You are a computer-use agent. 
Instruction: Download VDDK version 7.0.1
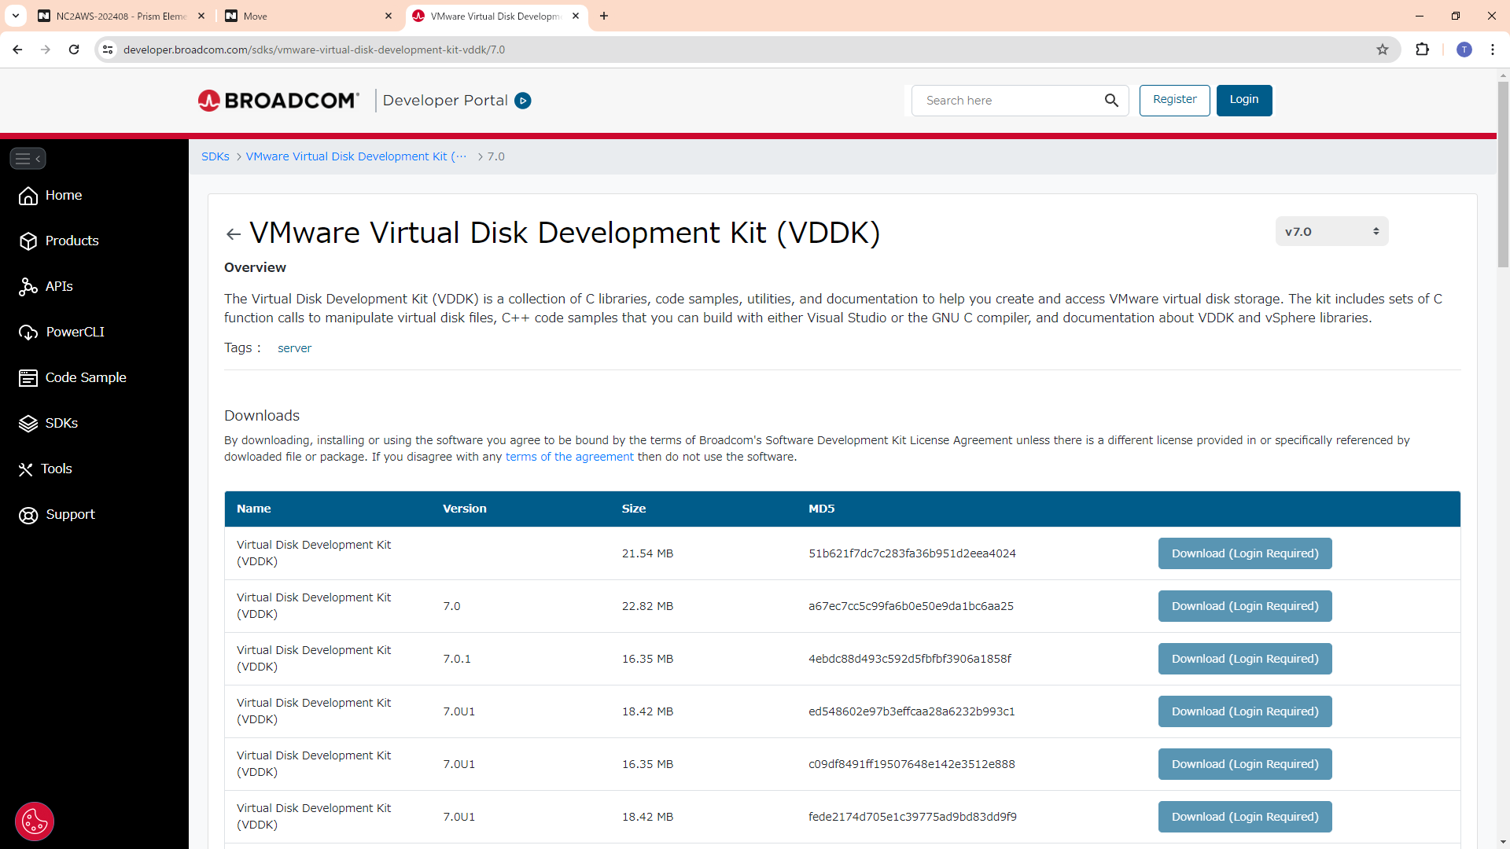point(1244,659)
